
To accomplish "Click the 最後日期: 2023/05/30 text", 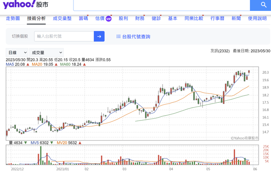I will (x=251, y=51).
